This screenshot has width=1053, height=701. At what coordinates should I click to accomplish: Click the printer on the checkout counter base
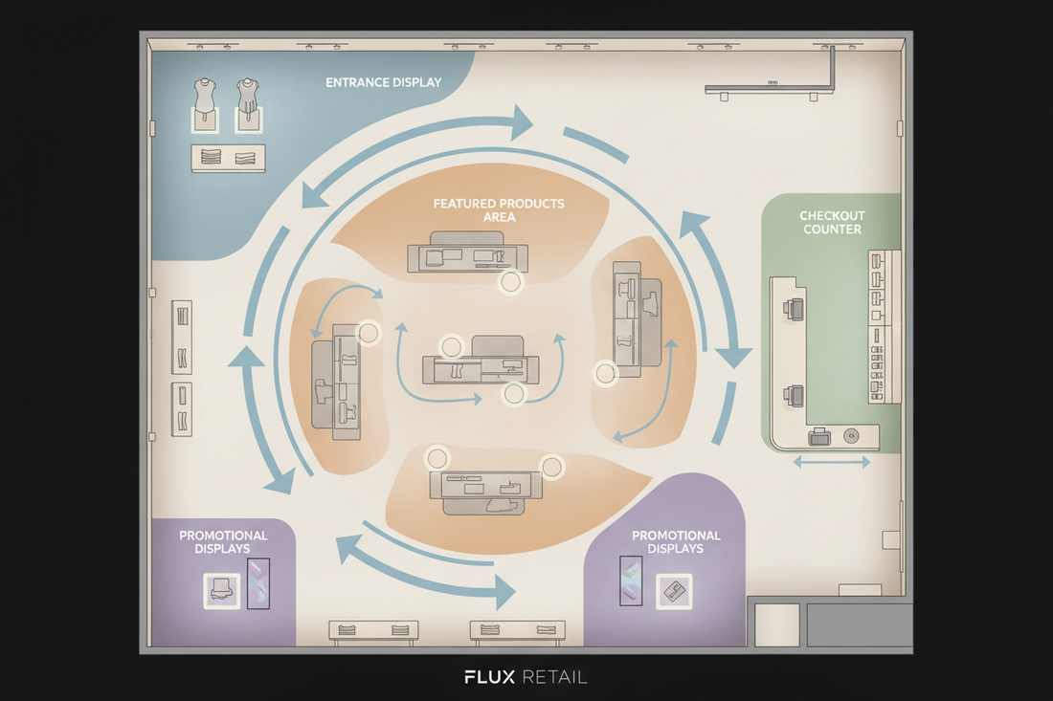[x=819, y=436]
